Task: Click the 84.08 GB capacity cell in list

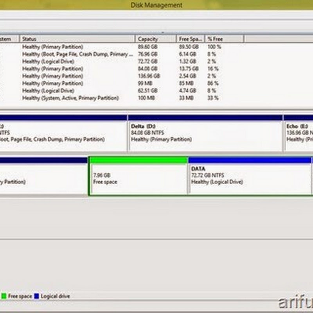Action: (x=148, y=69)
